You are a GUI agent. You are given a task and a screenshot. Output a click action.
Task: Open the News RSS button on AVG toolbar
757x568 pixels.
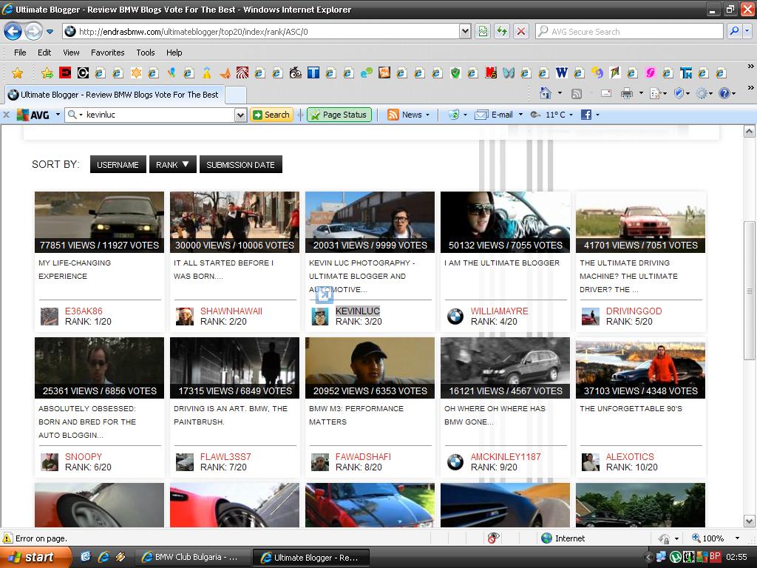404,115
